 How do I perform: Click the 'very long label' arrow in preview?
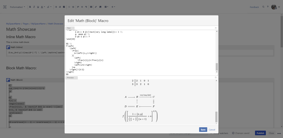[x=145, y=96]
